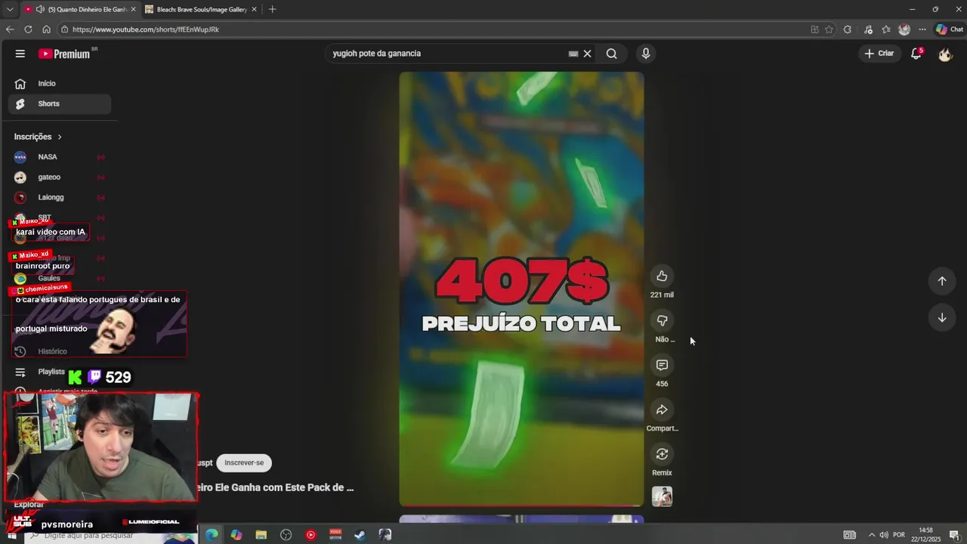Viewport: 967px width, 544px height.
Task: Switch POR keyboard language indicator
Action: coord(899,535)
